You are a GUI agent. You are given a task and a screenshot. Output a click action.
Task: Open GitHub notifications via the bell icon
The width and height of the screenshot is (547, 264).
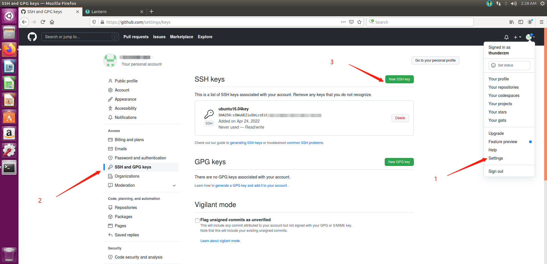[x=506, y=37]
